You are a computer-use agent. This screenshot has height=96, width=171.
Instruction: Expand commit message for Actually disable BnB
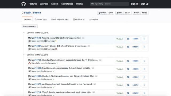(x=89, y=46)
